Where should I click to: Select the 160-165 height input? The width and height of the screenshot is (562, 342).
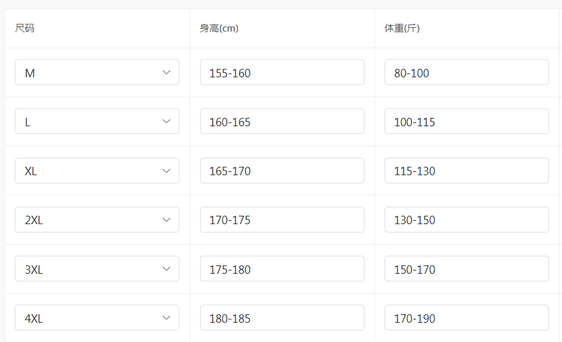click(x=282, y=122)
